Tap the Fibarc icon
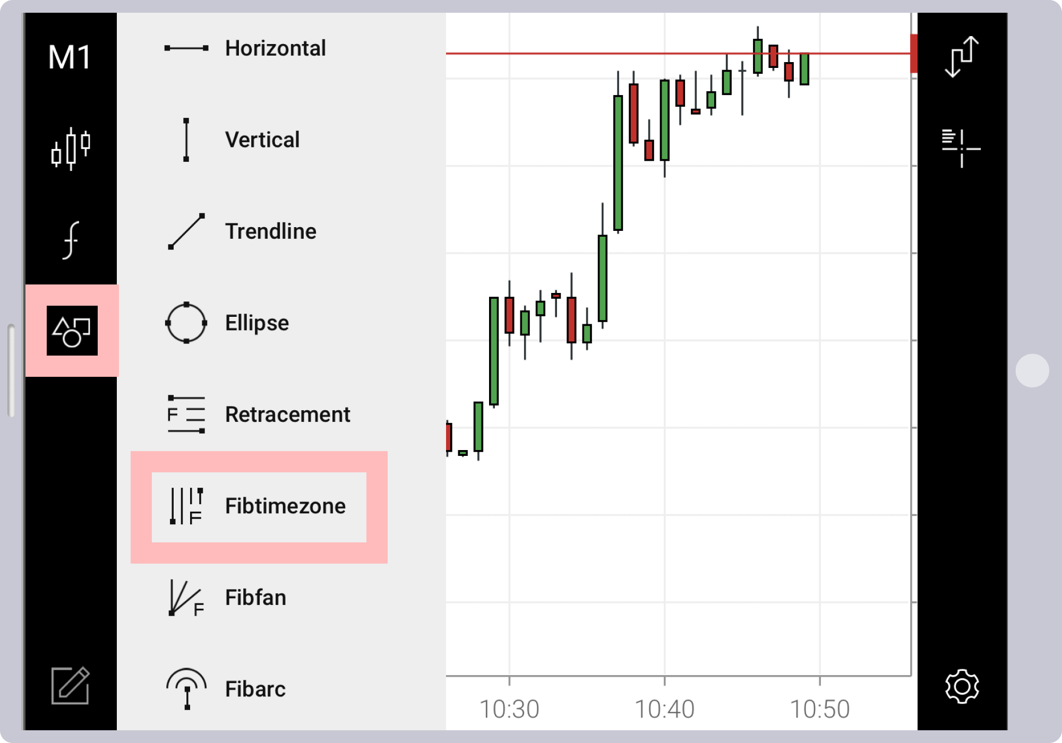Viewport: 1062px width, 743px height. tap(186, 689)
